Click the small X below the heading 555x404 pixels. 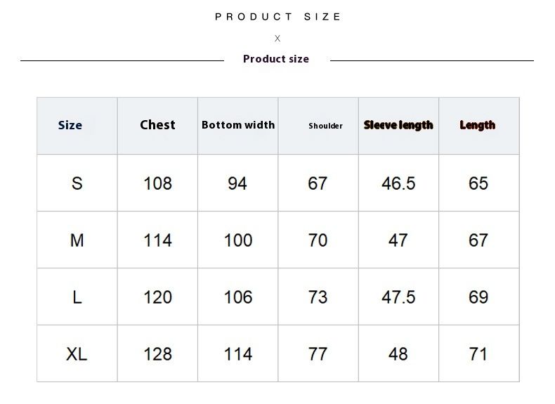click(277, 39)
